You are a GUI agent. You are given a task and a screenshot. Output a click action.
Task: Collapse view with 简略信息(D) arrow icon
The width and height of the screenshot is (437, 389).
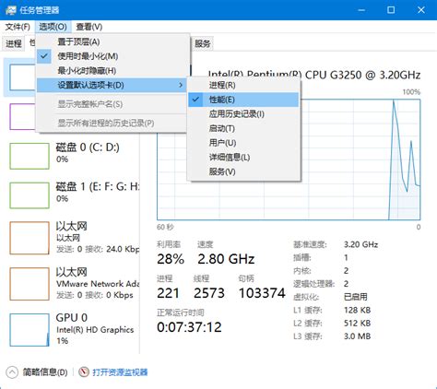click(12, 372)
